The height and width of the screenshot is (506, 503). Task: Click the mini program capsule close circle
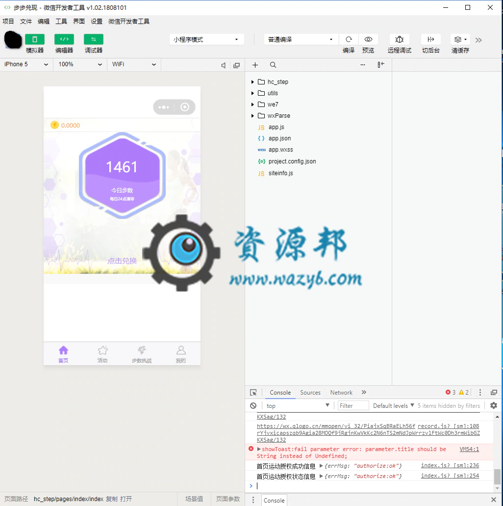[x=185, y=107]
